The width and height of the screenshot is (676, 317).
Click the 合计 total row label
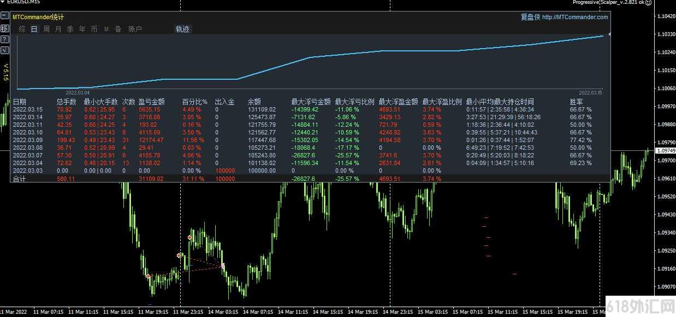click(19, 179)
